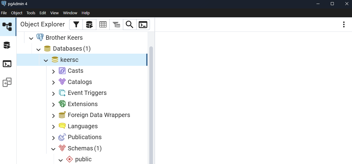Open the View menu
352x164 pixels.
[x=55, y=13]
